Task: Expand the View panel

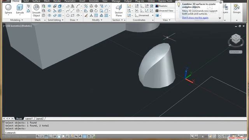Action: 167,20
